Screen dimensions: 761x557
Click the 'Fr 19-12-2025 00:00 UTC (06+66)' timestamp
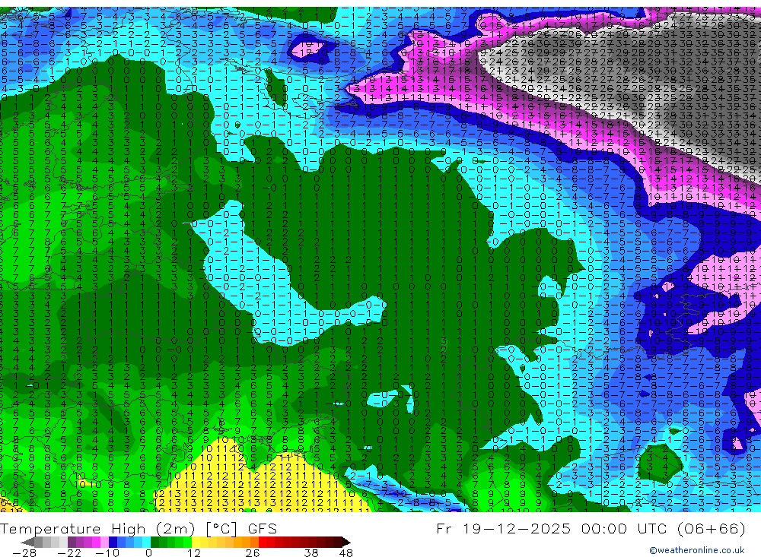tap(591, 528)
